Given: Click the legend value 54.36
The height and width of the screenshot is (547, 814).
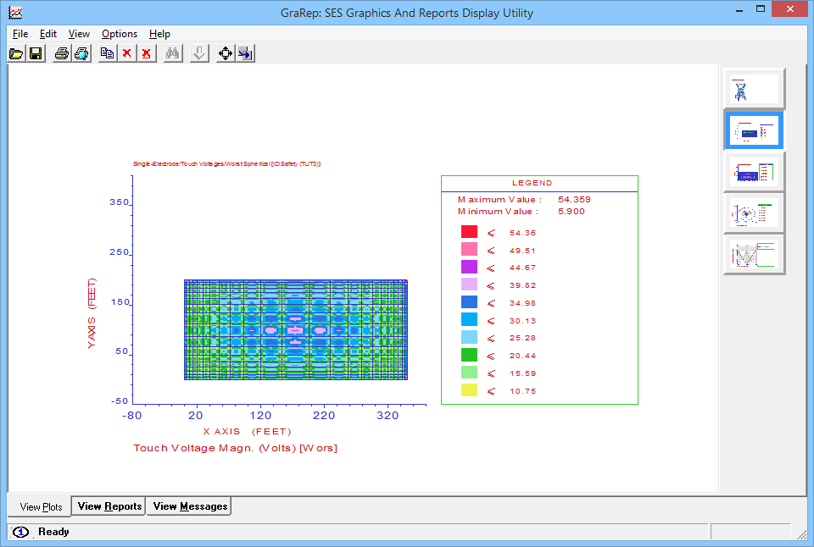Looking at the screenshot, I should 523,233.
